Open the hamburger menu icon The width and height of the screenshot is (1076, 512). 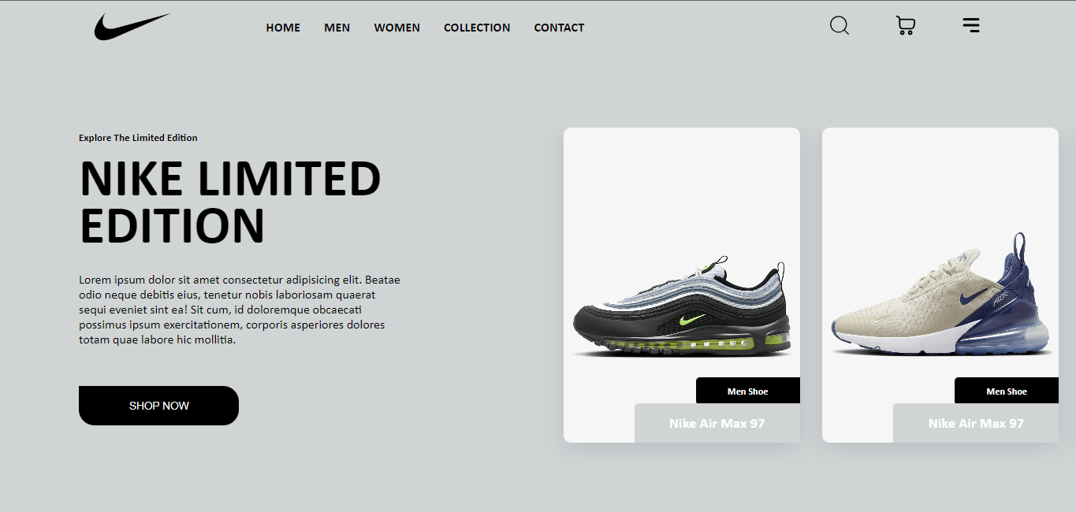[x=971, y=26]
